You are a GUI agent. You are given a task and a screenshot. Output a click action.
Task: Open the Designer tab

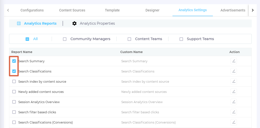[152, 10]
